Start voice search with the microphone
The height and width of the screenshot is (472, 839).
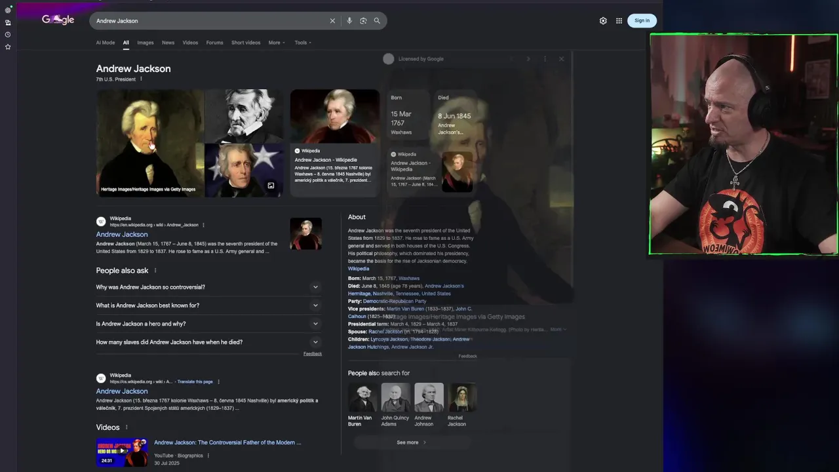(349, 21)
